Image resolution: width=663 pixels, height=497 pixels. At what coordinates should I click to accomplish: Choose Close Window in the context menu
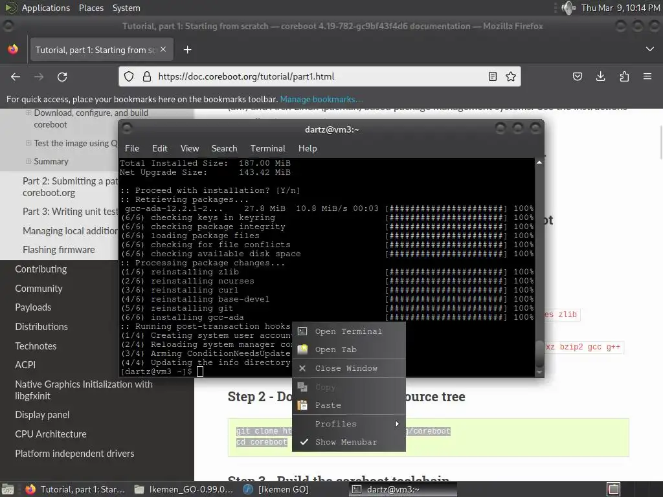(349, 368)
